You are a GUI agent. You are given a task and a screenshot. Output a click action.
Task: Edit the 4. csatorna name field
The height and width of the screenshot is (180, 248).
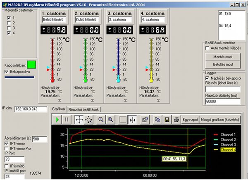(153, 20)
